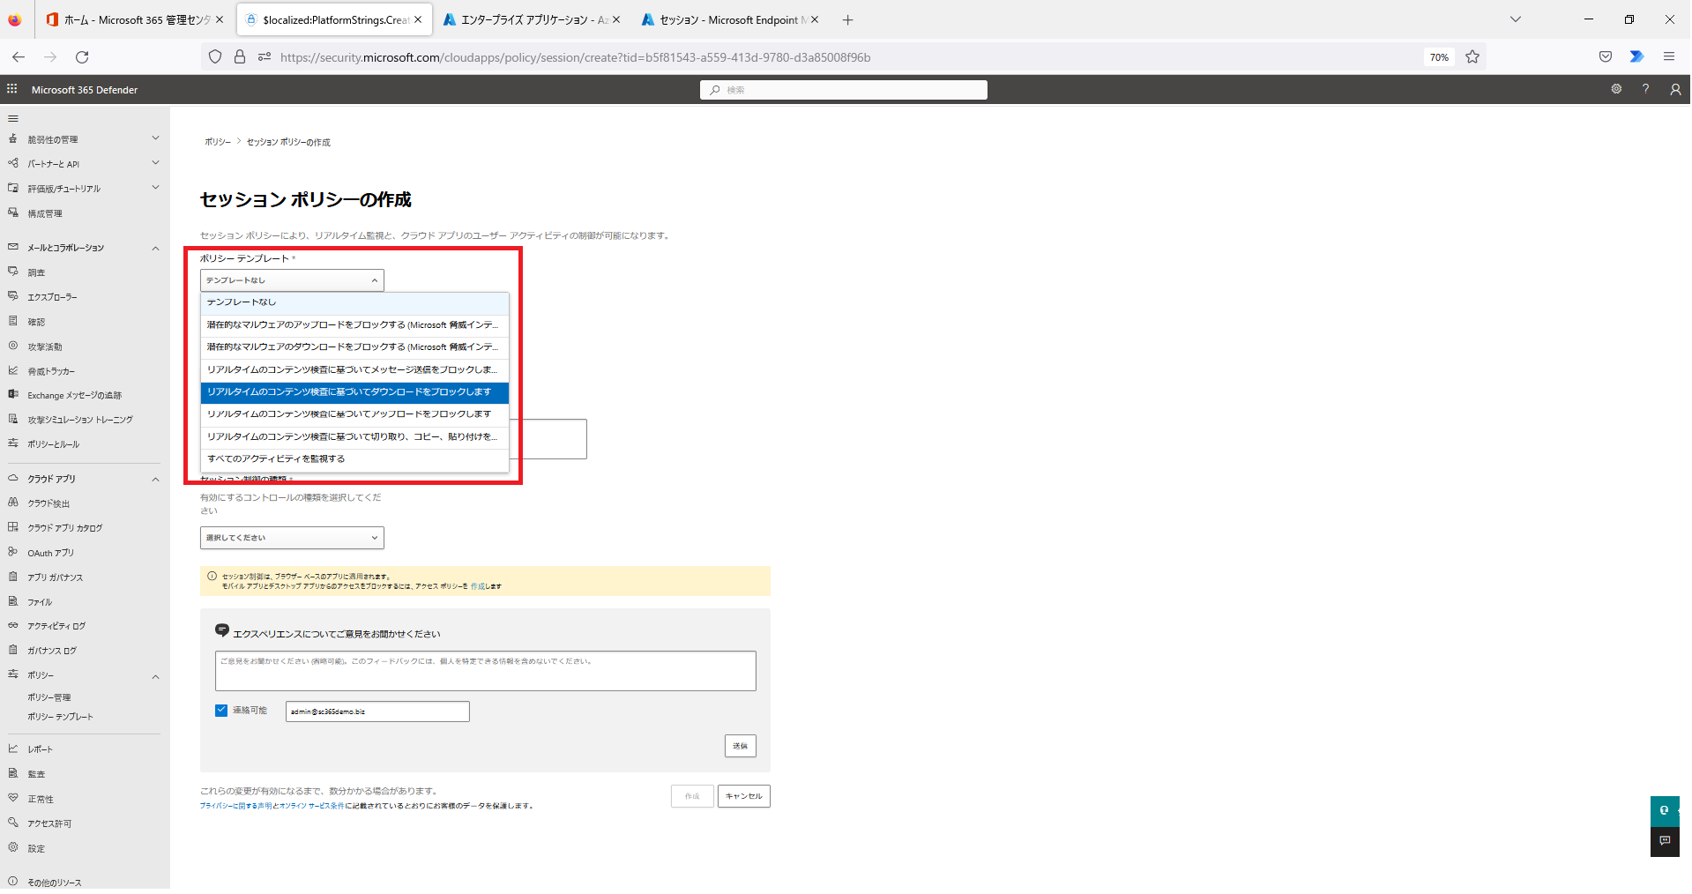Click the feedback comment text box
The height and width of the screenshot is (894, 1692).
click(x=485, y=671)
